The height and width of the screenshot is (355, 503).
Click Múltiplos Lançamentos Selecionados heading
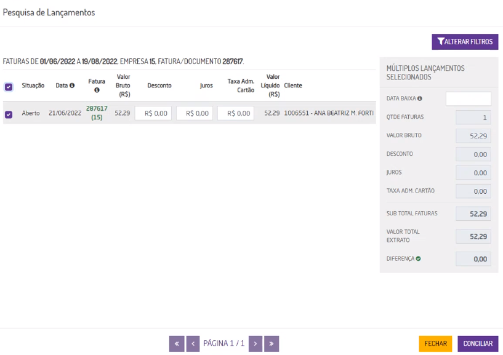[x=425, y=73]
